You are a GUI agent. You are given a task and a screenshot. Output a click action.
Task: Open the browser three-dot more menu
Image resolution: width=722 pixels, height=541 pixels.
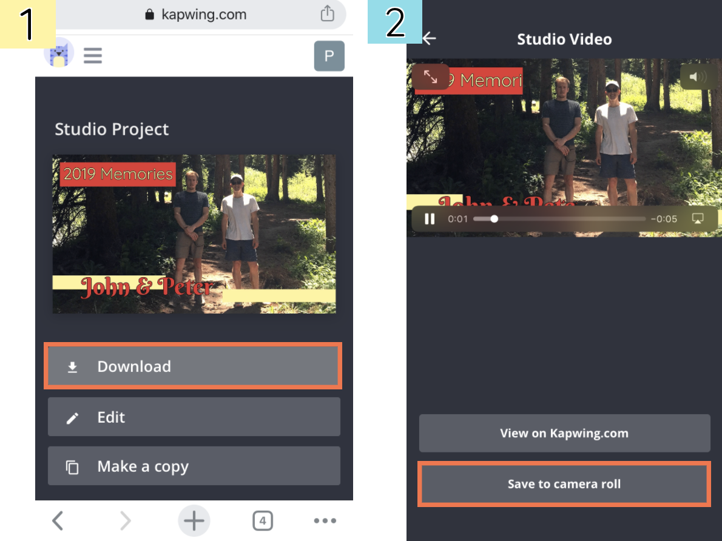(x=325, y=520)
